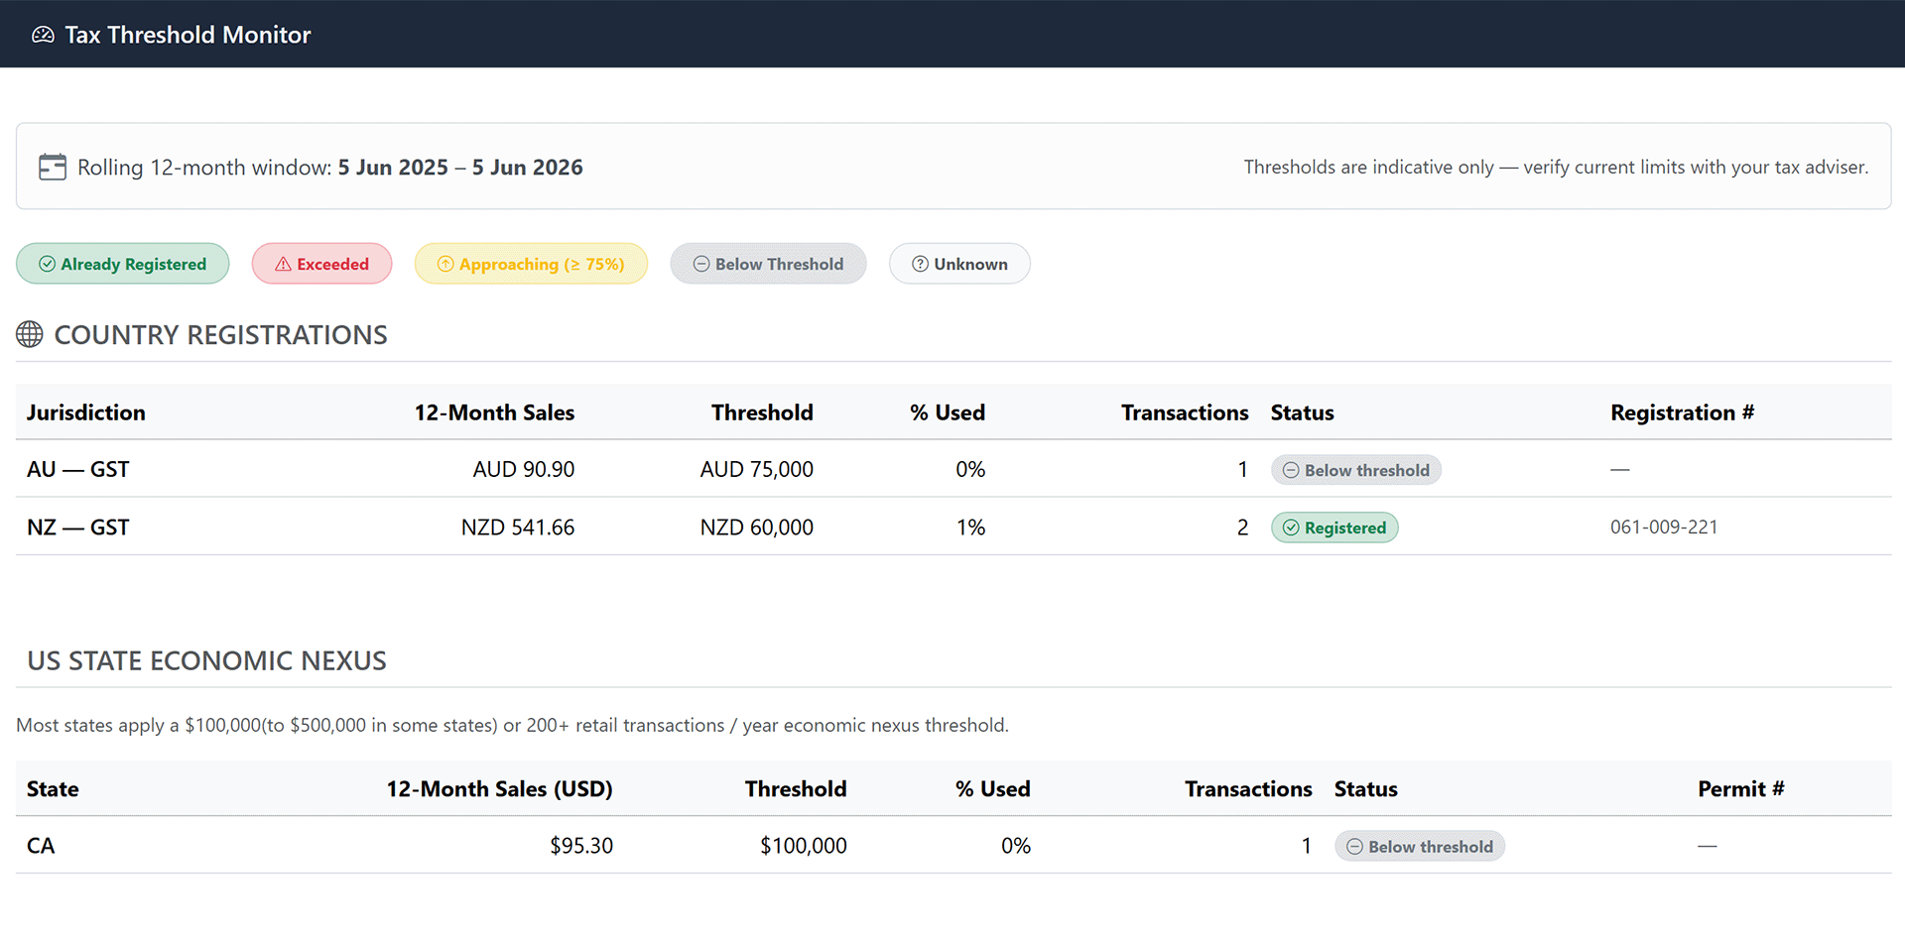Click the minus icon in AU status badge

pyautogui.click(x=1291, y=470)
